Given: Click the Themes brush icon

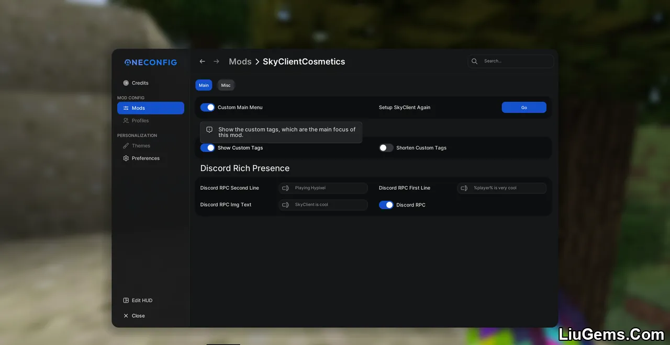Looking at the screenshot, I should pos(126,146).
